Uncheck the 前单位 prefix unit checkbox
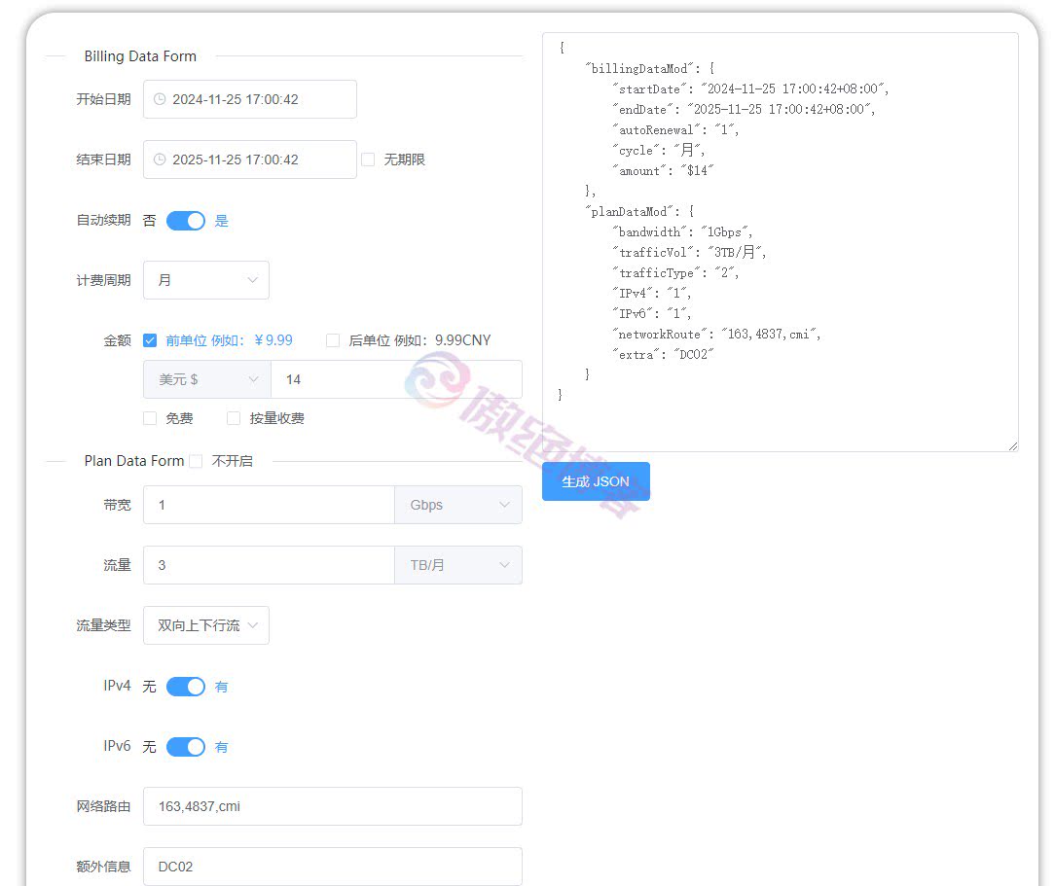Viewport: 1055px width, 886px height. (150, 340)
